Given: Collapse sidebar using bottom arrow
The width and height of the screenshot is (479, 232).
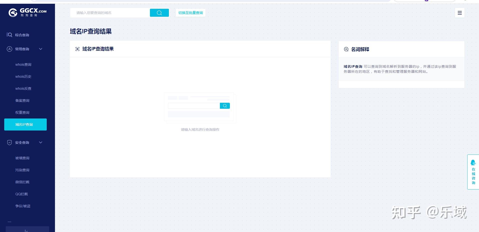Looking at the screenshot, I should [x=27, y=229].
